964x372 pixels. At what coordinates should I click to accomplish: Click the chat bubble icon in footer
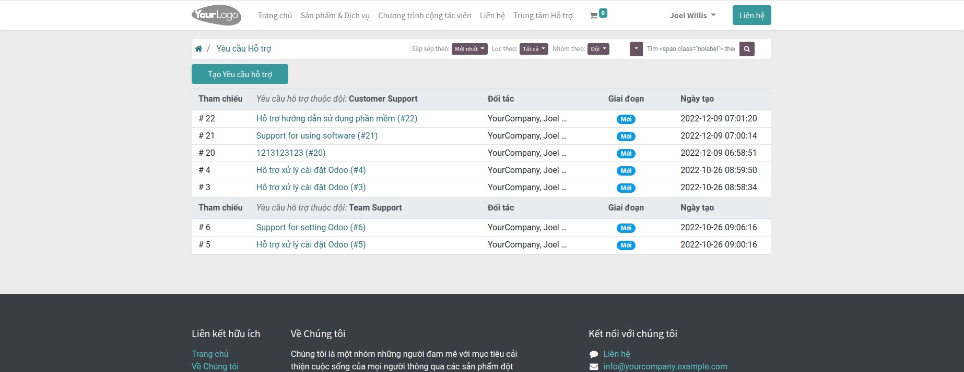594,354
